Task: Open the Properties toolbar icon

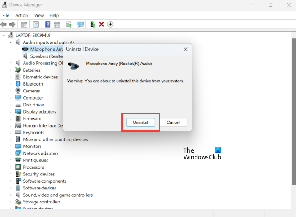Action: (36, 25)
